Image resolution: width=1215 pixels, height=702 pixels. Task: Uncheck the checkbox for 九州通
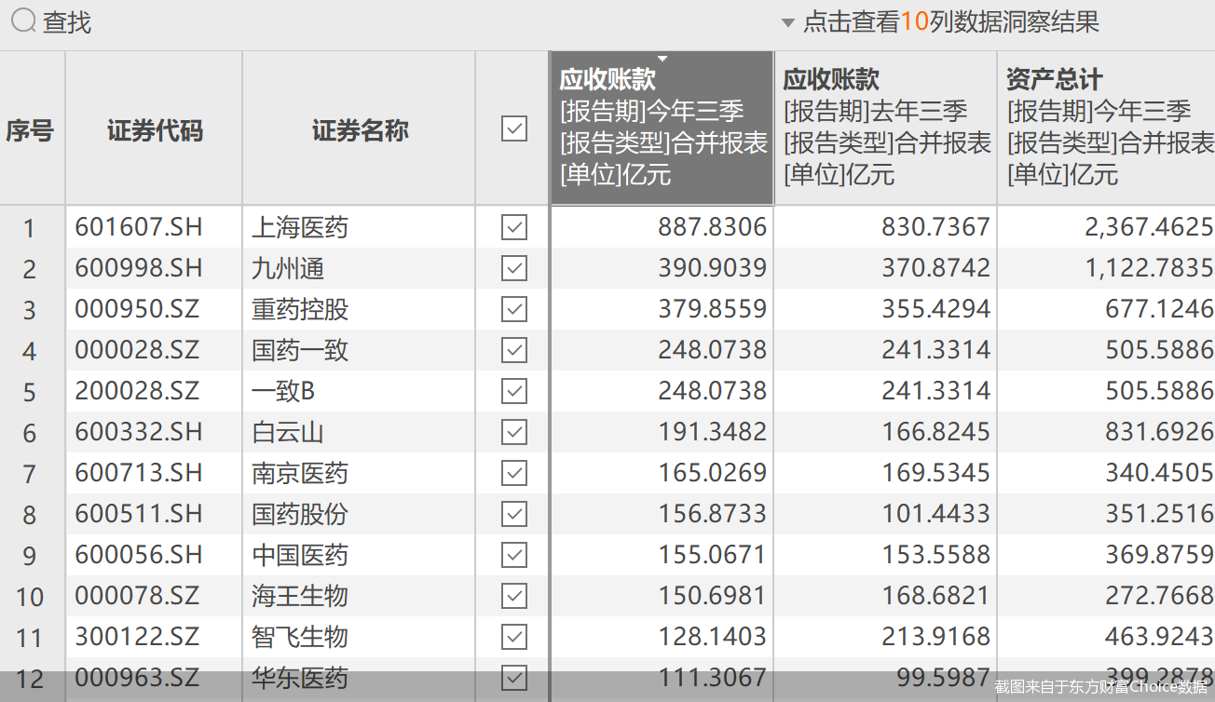point(513,268)
